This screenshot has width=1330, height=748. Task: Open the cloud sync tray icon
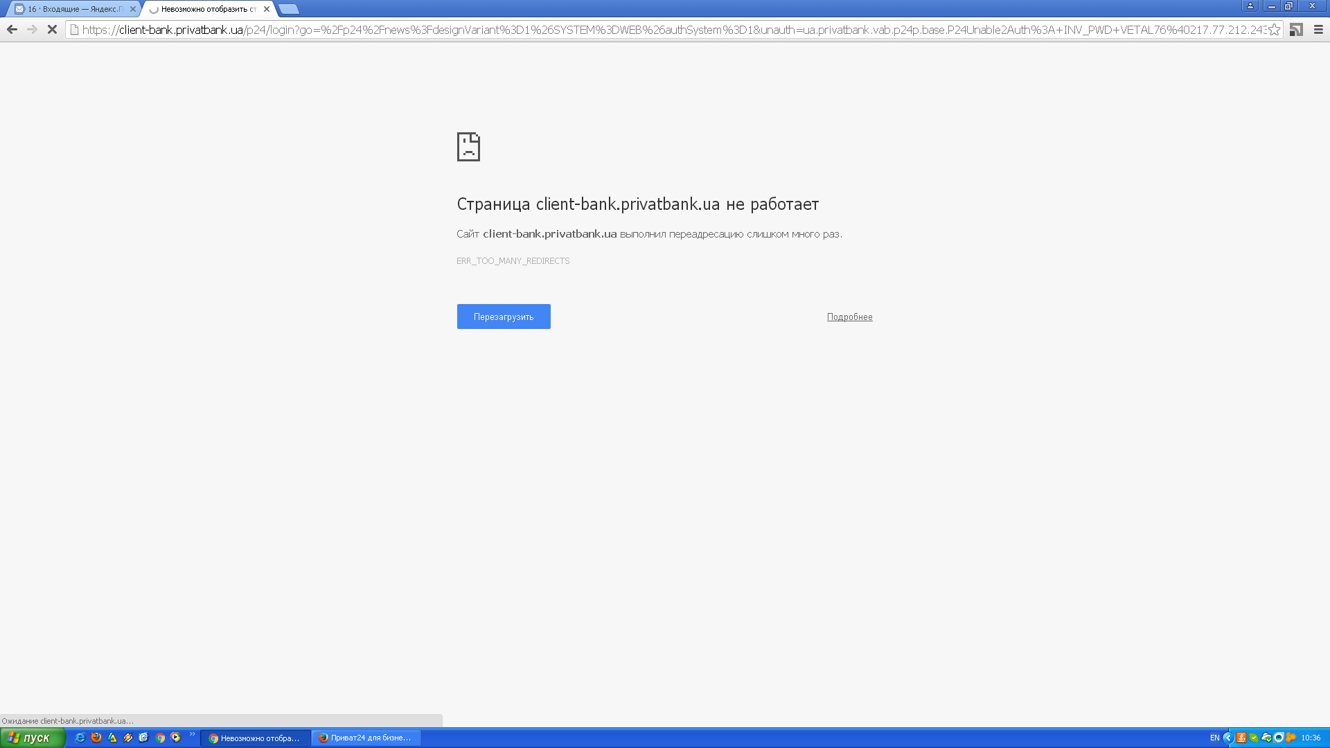[x=1266, y=738]
